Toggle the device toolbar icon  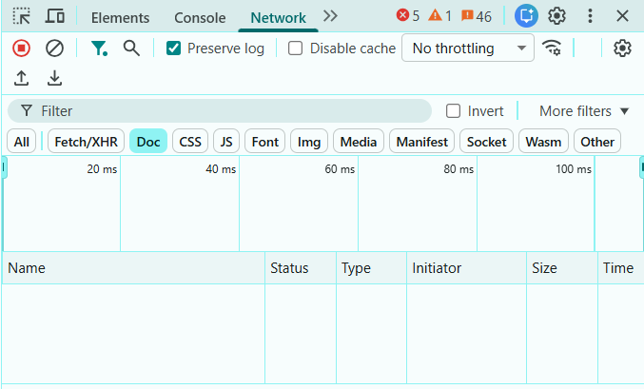click(x=54, y=16)
